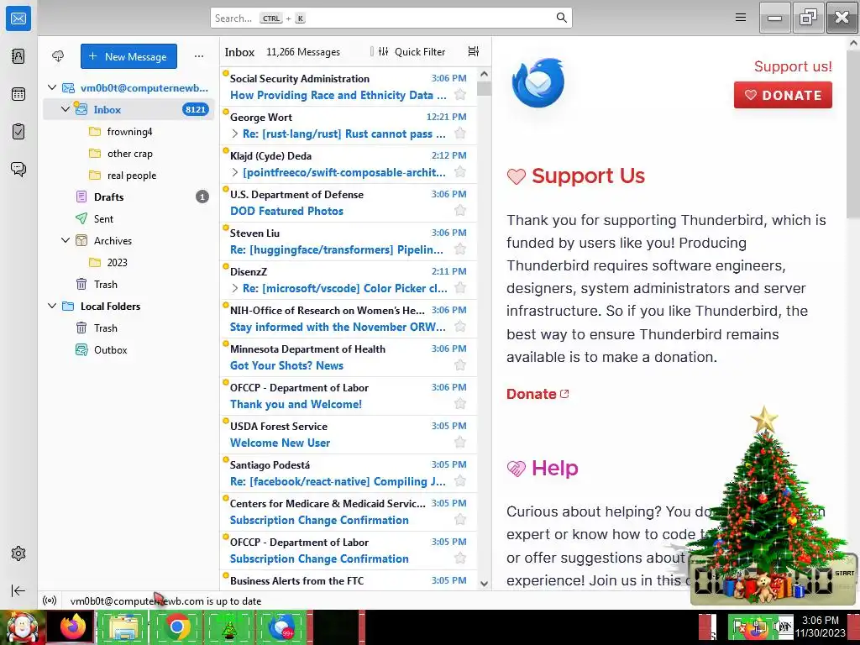Star the Klajd (Cyde) Deda message
Image resolution: width=860 pixels, height=645 pixels.
click(460, 172)
